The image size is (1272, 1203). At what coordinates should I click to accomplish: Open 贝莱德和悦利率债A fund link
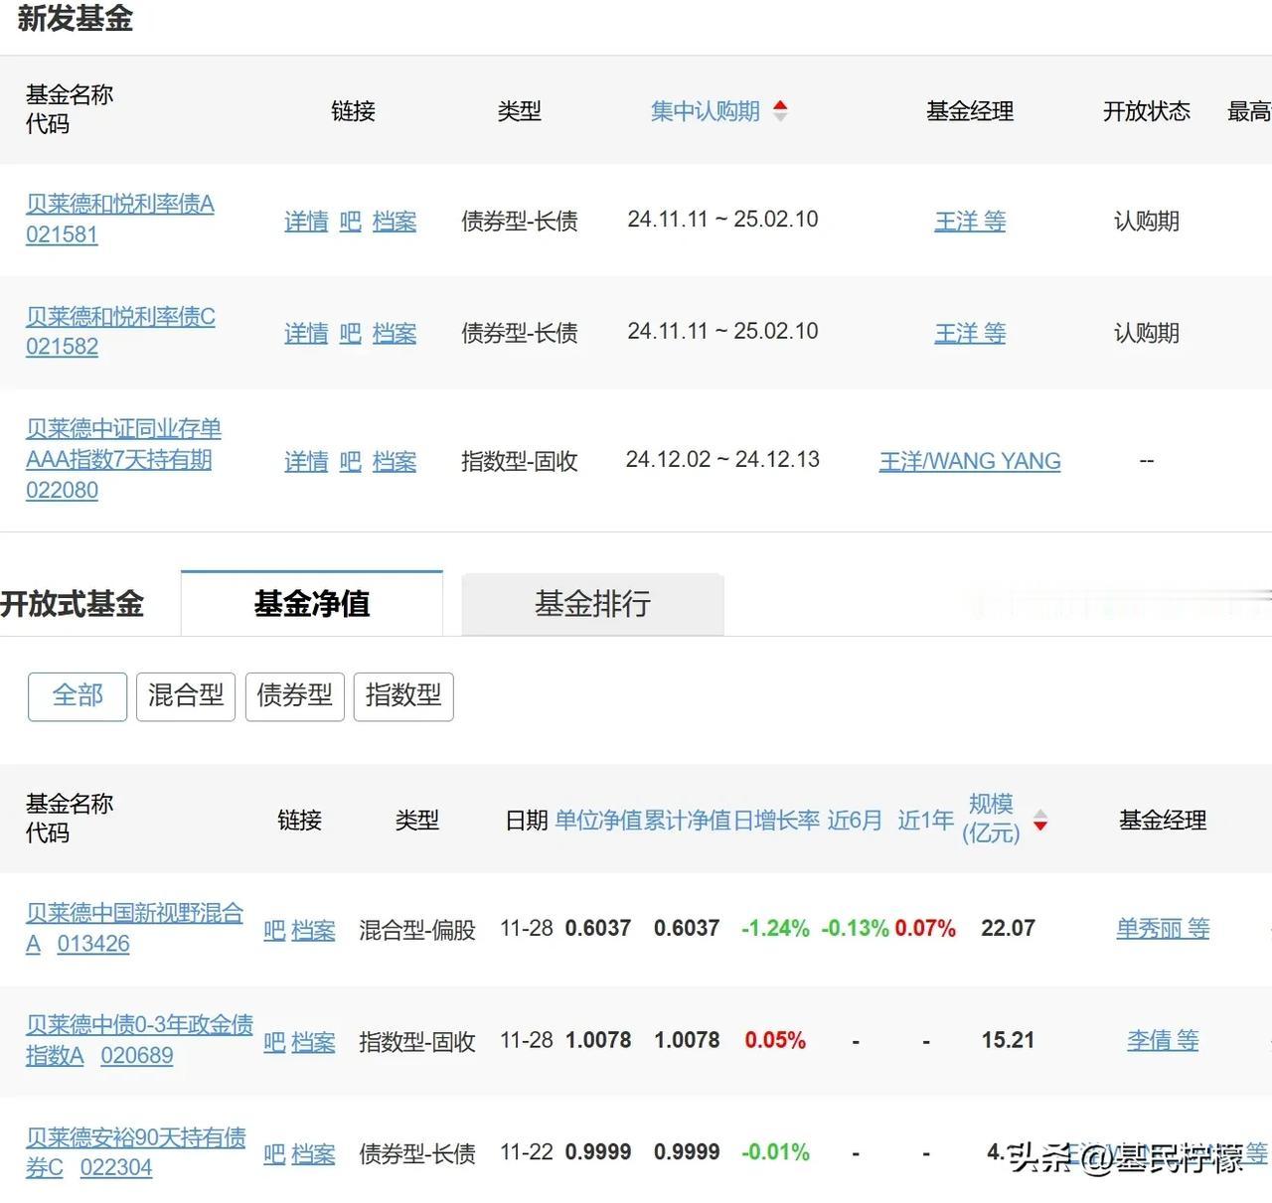[x=120, y=204]
